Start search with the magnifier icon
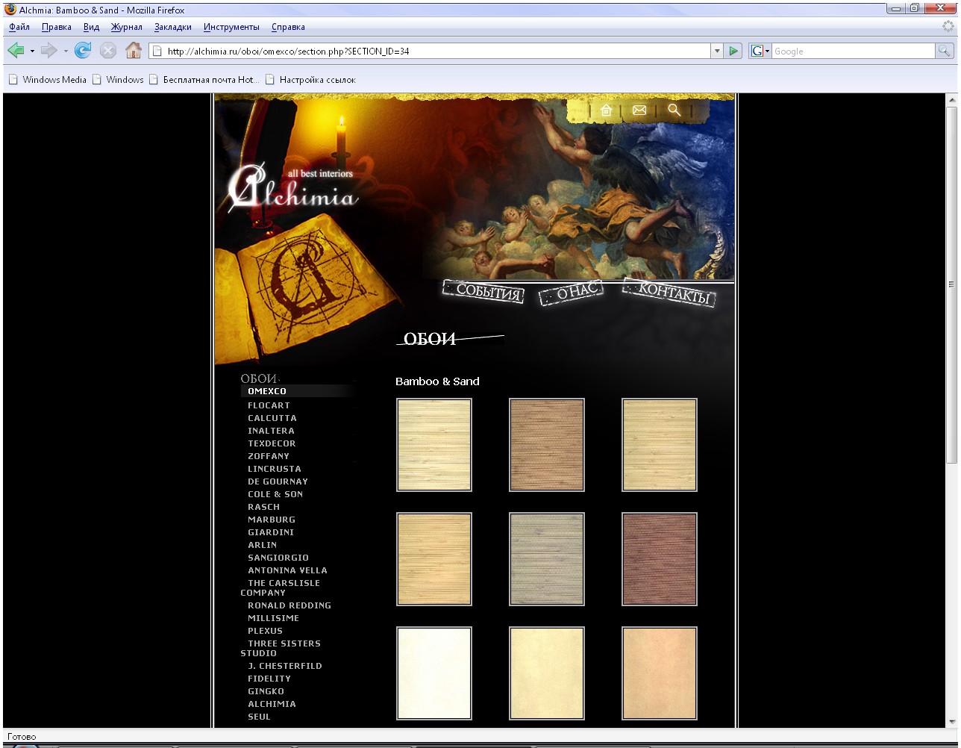961x748 pixels. [x=945, y=51]
